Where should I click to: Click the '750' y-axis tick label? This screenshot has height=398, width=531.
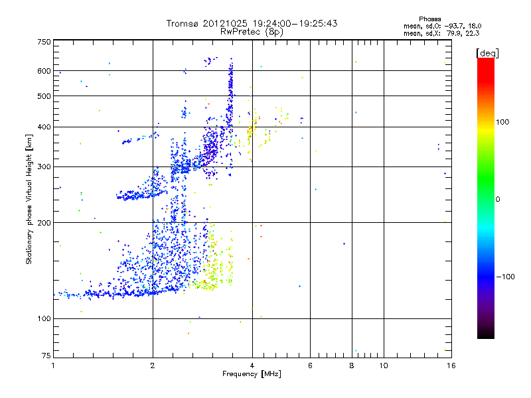coord(44,42)
